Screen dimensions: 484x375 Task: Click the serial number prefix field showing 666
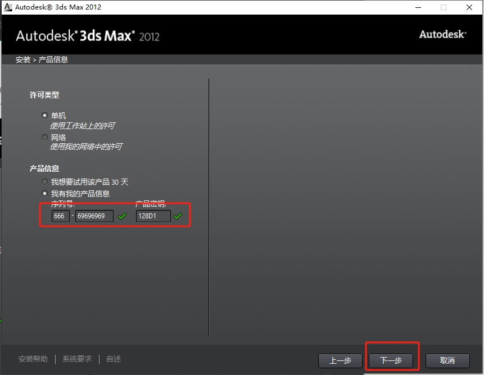[60, 216]
